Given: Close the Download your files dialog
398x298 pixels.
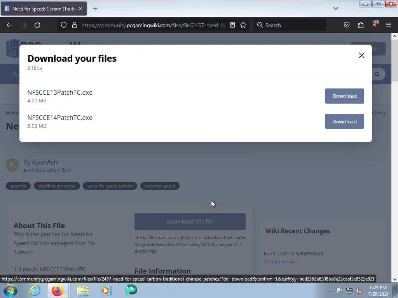Looking at the screenshot, I should 361,55.
